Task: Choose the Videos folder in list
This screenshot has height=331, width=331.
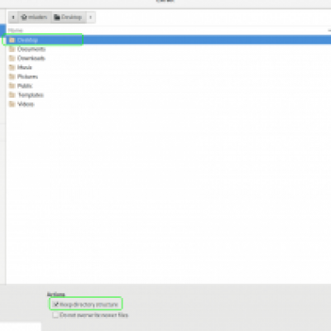Action: pos(26,104)
